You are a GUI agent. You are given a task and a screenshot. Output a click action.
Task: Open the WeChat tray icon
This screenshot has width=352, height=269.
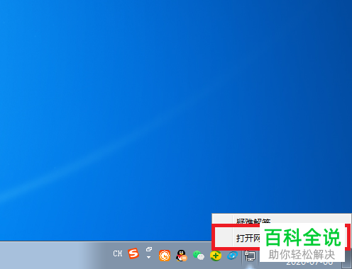199,256
